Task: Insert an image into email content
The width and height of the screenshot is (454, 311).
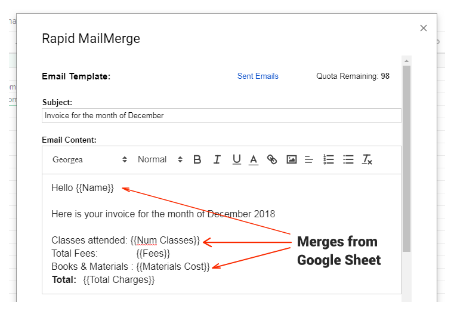Action: [x=291, y=159]
